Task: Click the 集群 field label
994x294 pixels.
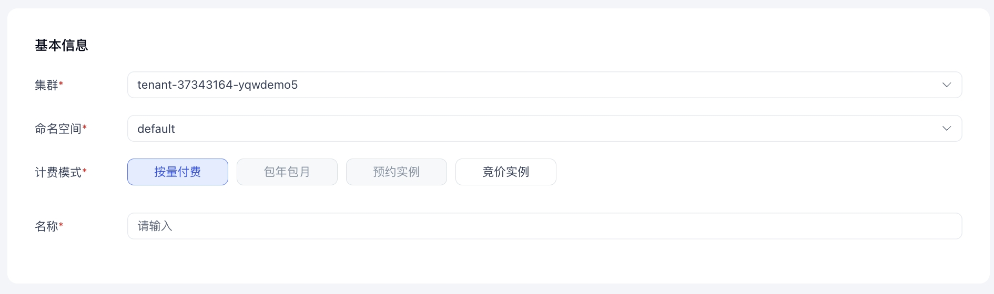Action: [x=46, y=85]
